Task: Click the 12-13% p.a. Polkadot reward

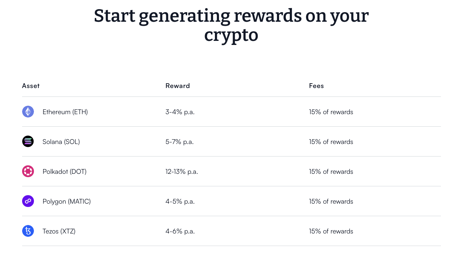Action: (x=182, y=172)
